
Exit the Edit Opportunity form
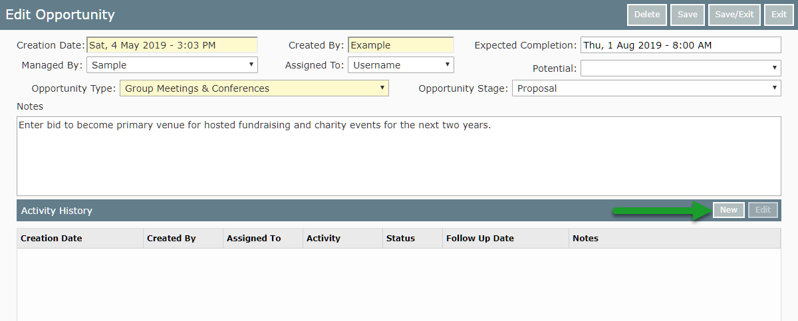[x=779, y=15]
